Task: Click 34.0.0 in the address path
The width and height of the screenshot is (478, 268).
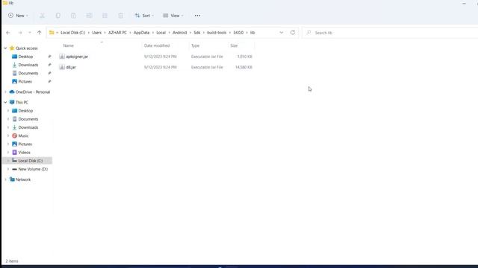Action: 238,33
